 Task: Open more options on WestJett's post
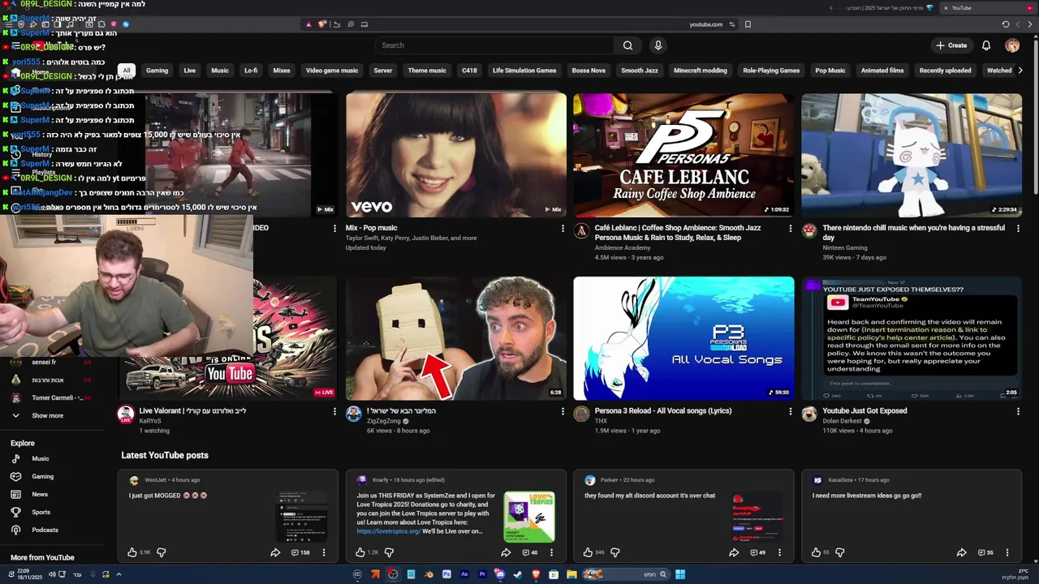323,552
